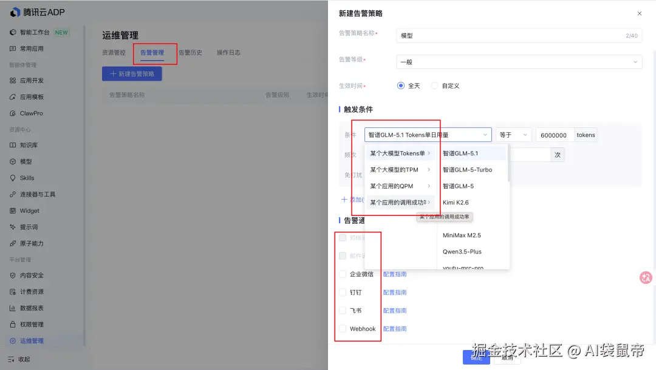
Task: Check the 飞书 notification checkbox
Action: click(343, 311)
